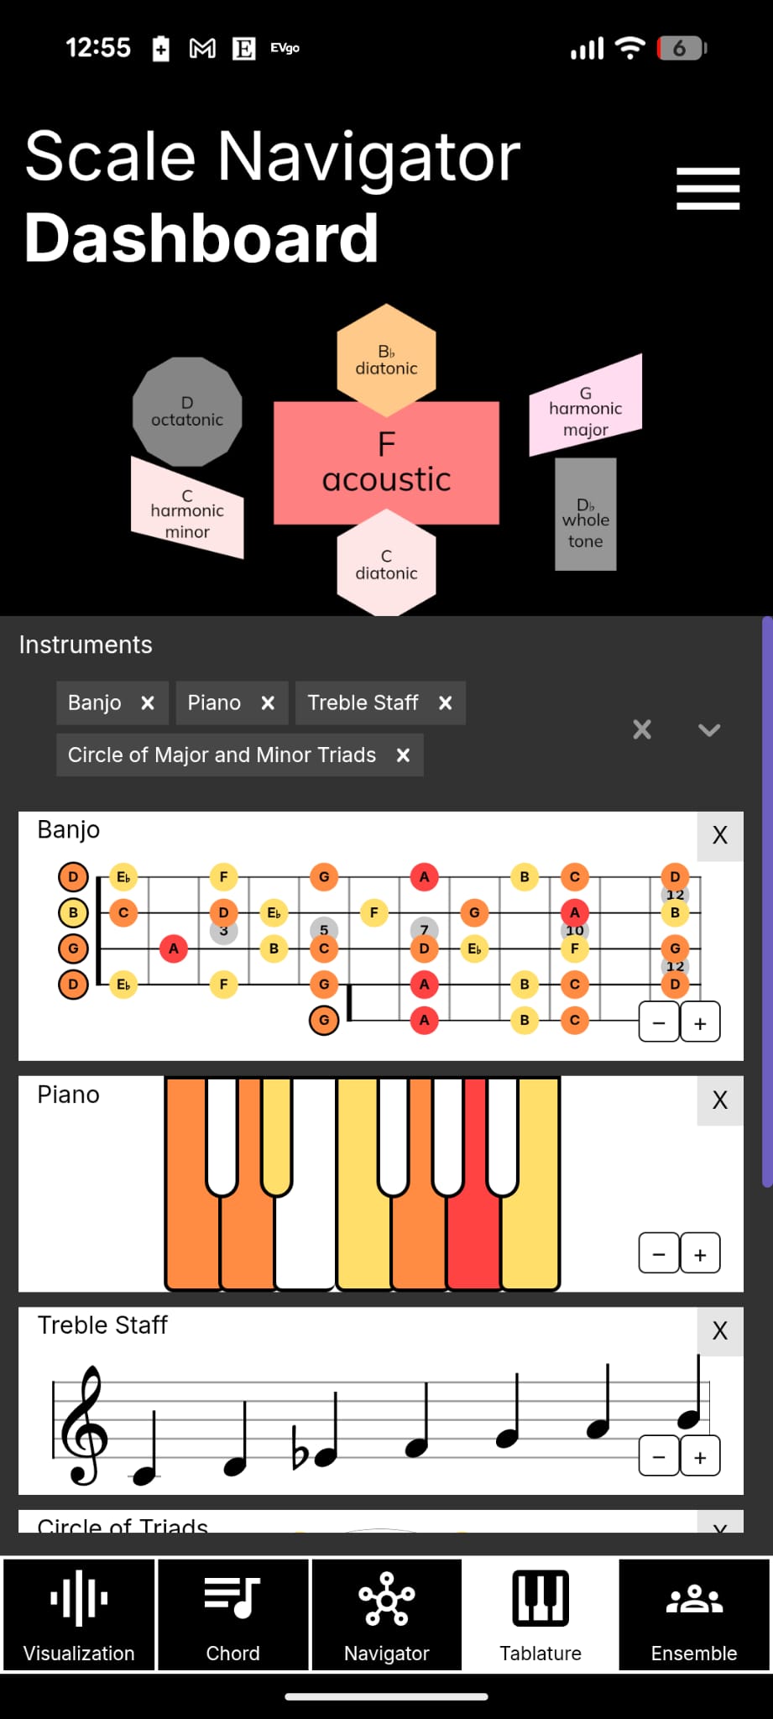The width and height of the screenshot is (773, 1719).
Task: Remove the Piano instrument chip
Action: [267, 703]
